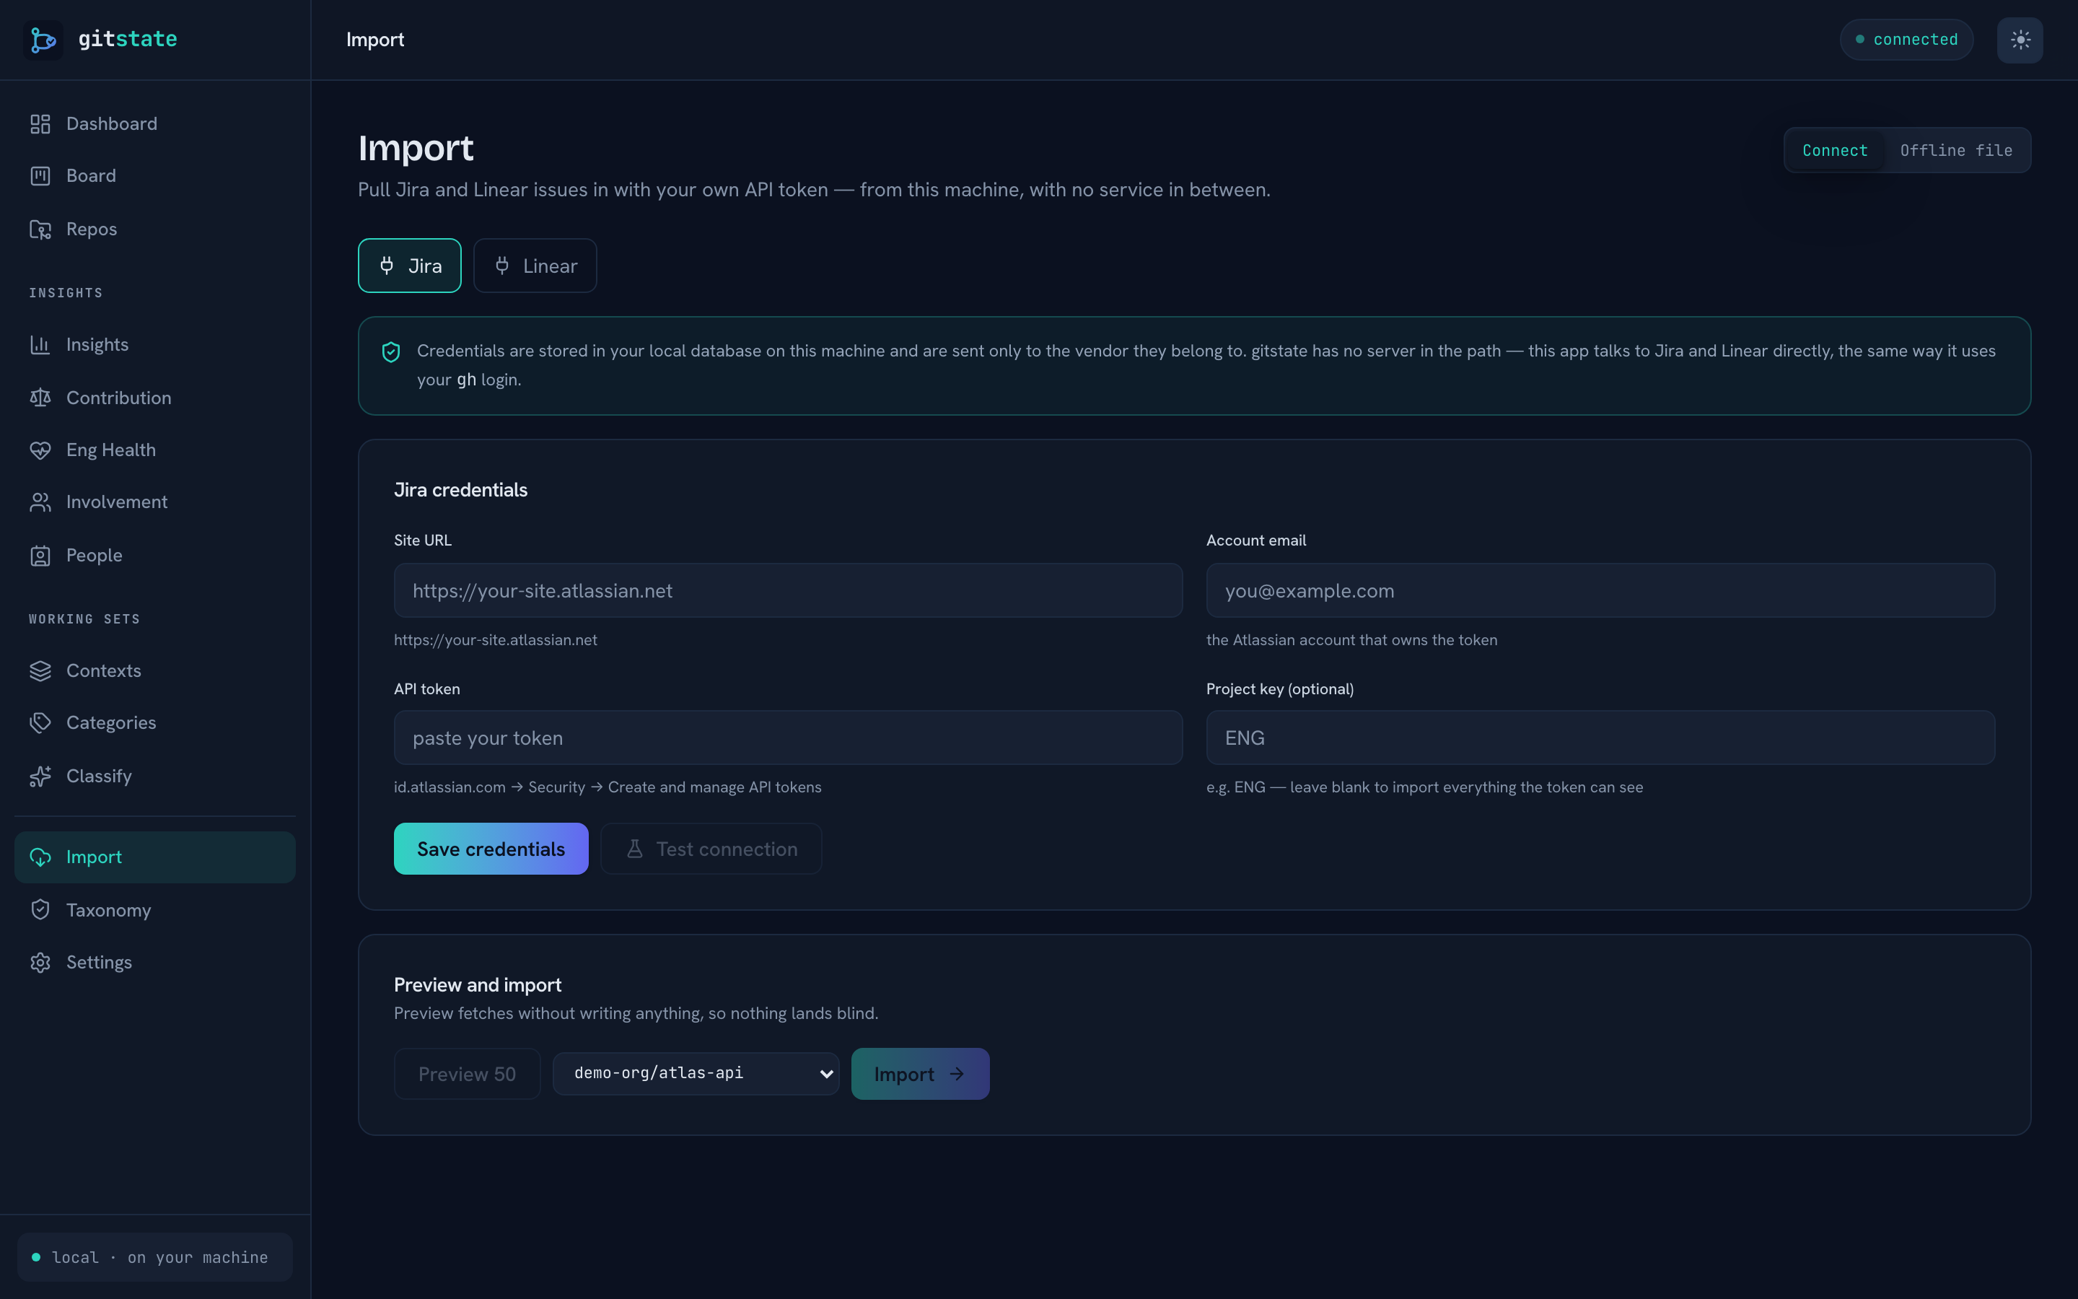Click the 'WORKING SETS' sidebar section label
The width and height of the screenshot is (2078, 1299).
click(x=84, y=619)
